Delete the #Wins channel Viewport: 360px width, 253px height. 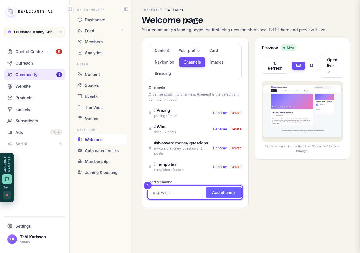(236, 129)
